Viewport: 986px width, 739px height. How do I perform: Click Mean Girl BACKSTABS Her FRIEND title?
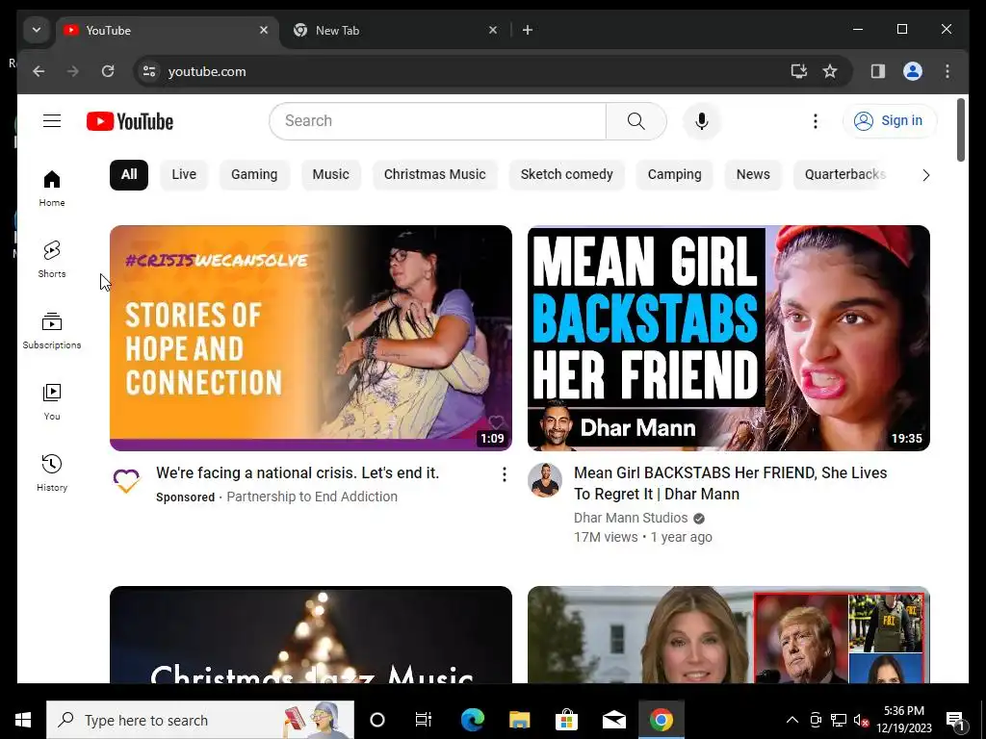coord(731,483)
